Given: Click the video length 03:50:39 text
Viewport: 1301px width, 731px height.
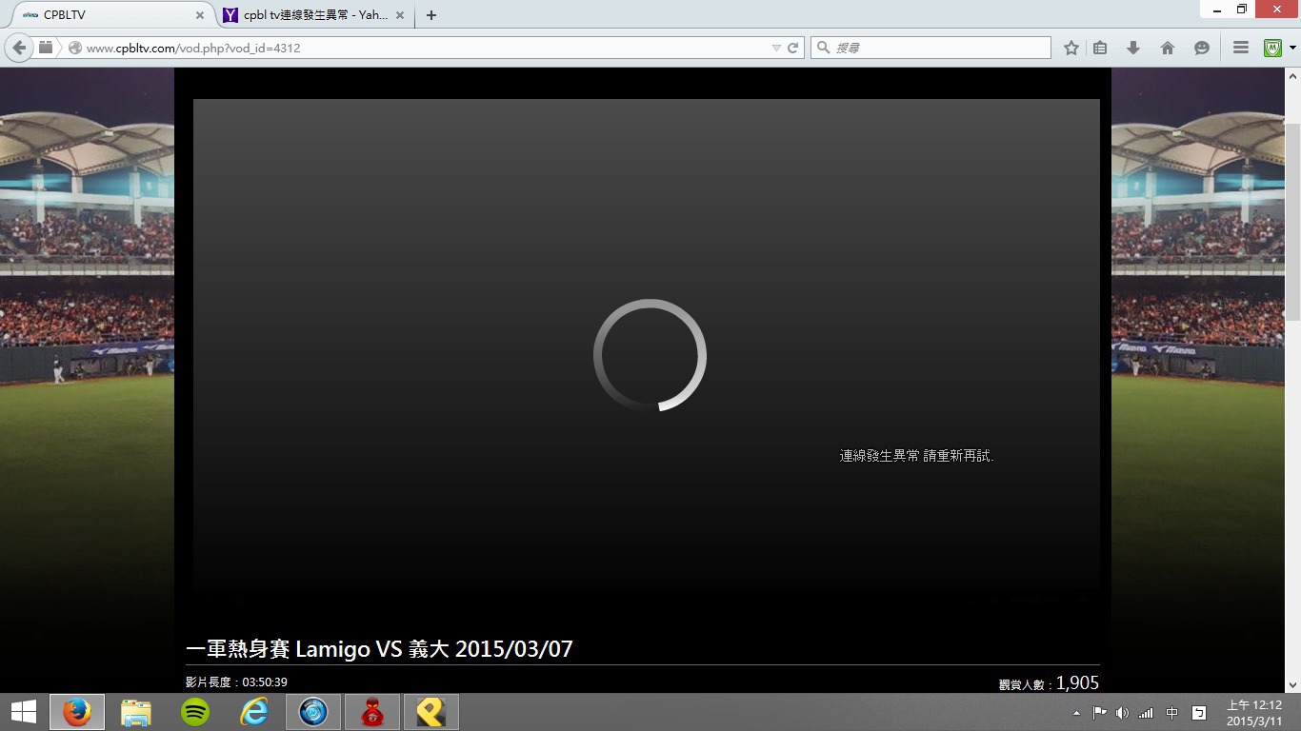Looking at the screenshot, I should pyautogui.click(x=236, y=682).
